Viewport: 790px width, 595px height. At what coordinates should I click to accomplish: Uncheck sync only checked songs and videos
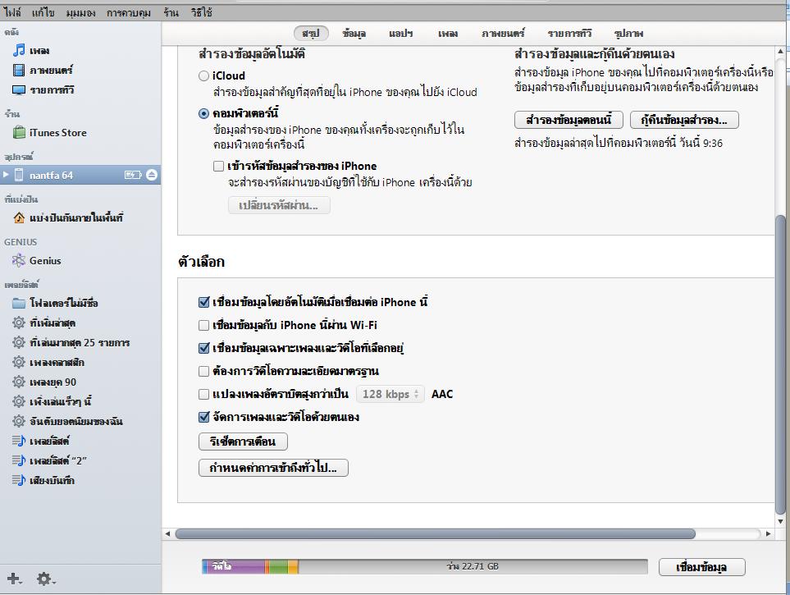pos(203,348)
